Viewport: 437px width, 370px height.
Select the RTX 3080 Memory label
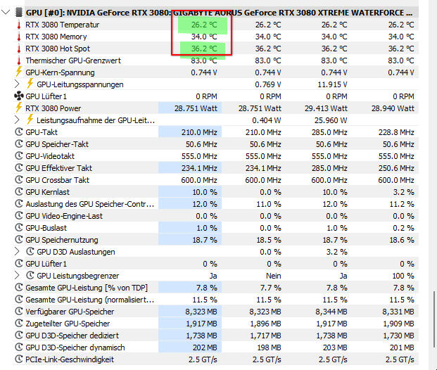(x=56, y=37)
